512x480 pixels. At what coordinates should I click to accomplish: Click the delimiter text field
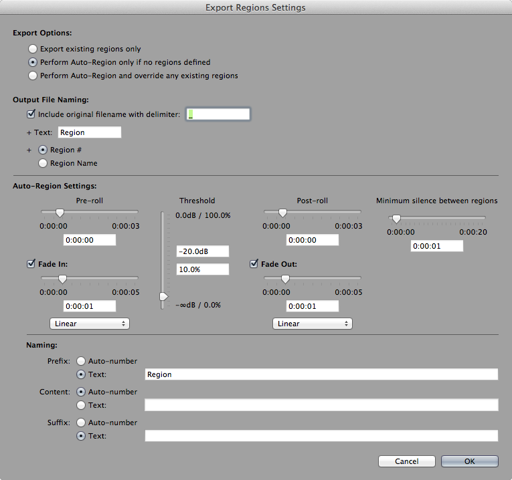pyautogui.click(x=218, y=114)
